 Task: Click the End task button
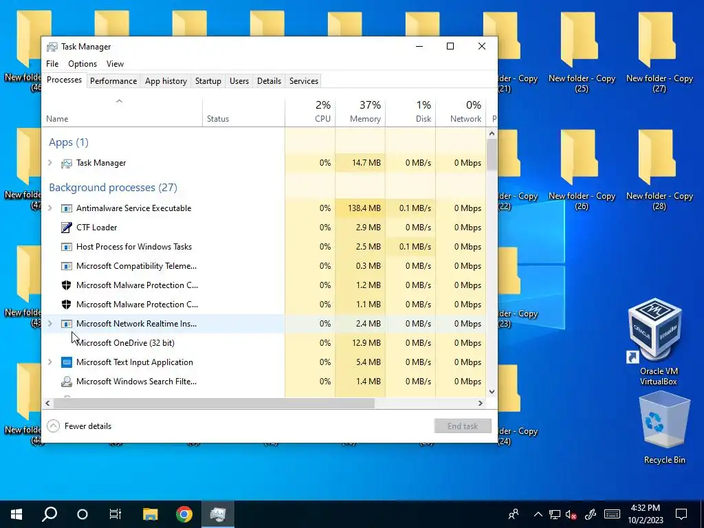(x=463, y=426)
